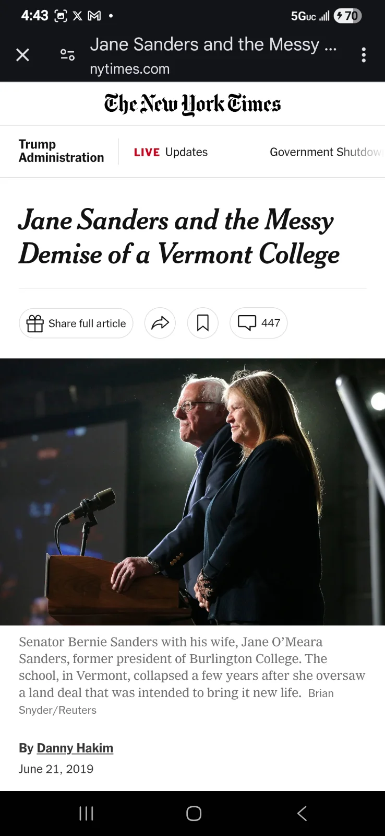This screenshot has height=836, width=385.
Task: Open LIVE Updates link
Action: (171, 152)
